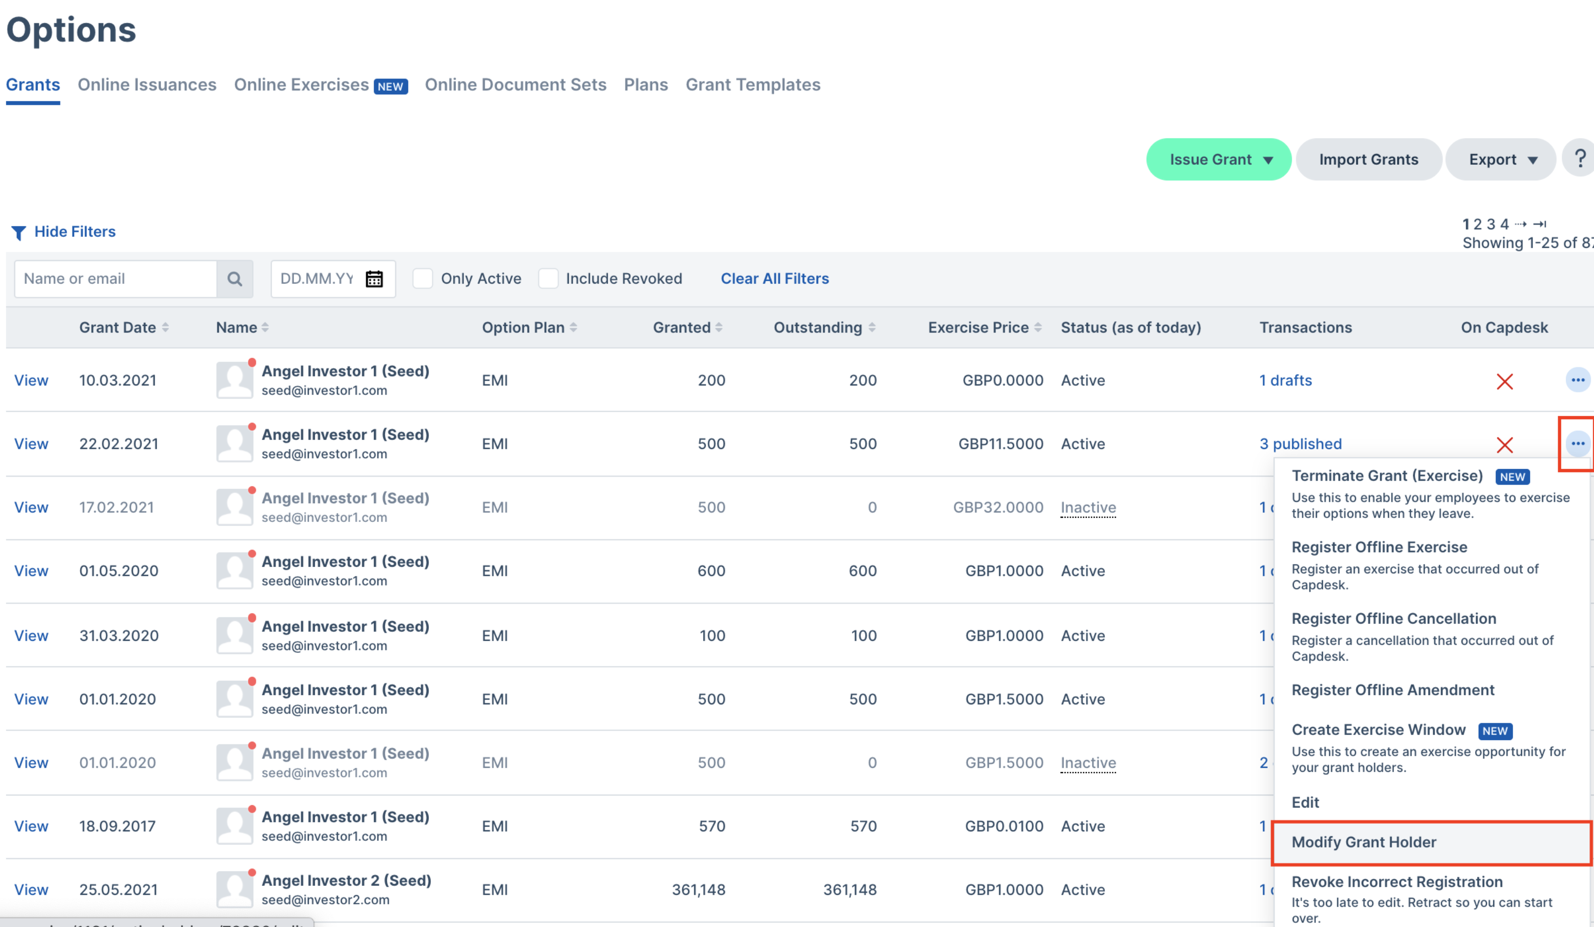Viewport: 1594px width, 927px height.
Task: Click the help question mark button
Action: click(1579, 159)
